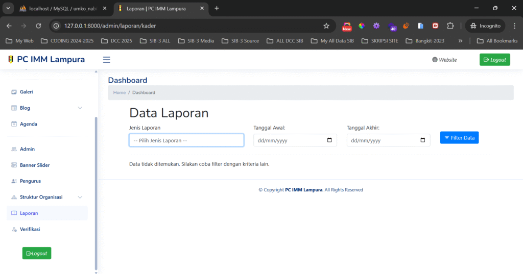Viewport: 523px width, 274px height.
Task: Toggle the hamburger sidebar menu icon
Action: (x=107, y=60)
